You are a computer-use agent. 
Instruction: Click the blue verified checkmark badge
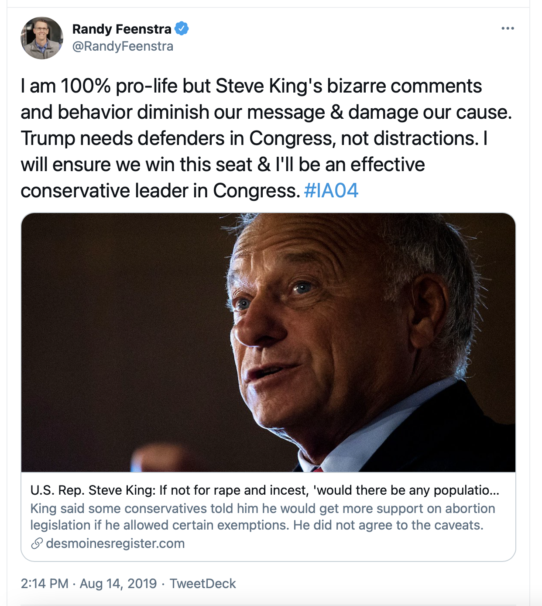click(182, 29)
